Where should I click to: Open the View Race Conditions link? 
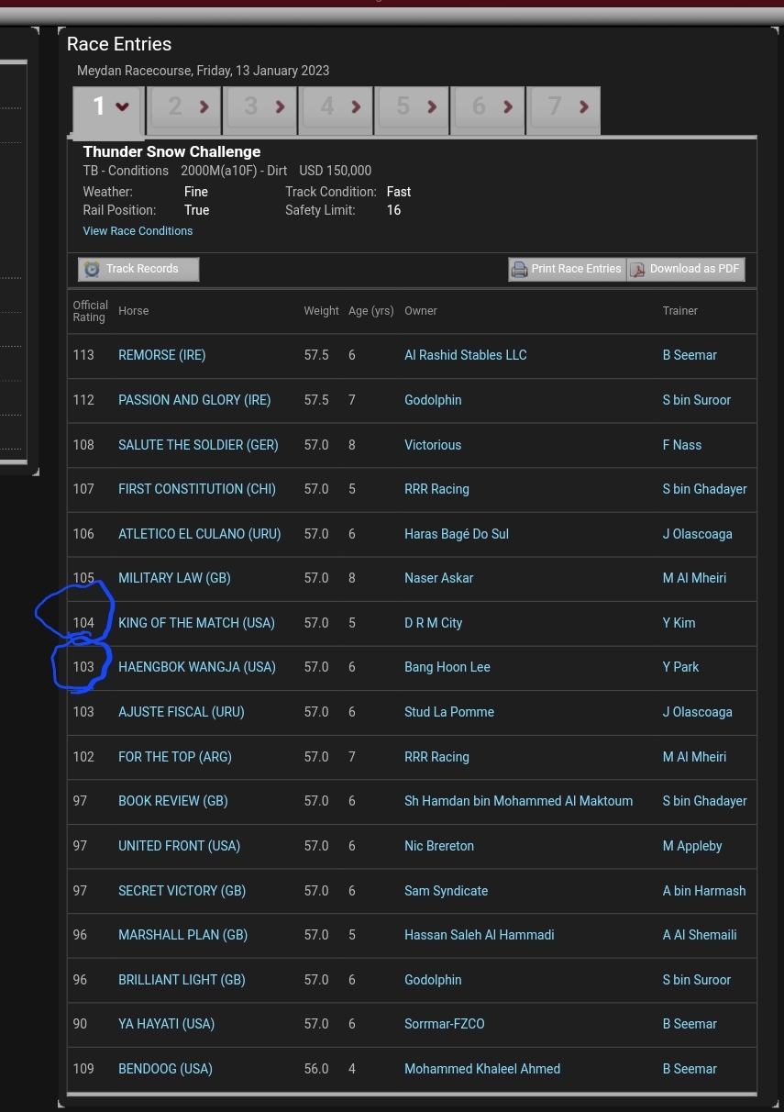pyautogui.click(x=138, y=231)
